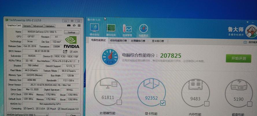Click the Shaders value 768 Unified

33,66
